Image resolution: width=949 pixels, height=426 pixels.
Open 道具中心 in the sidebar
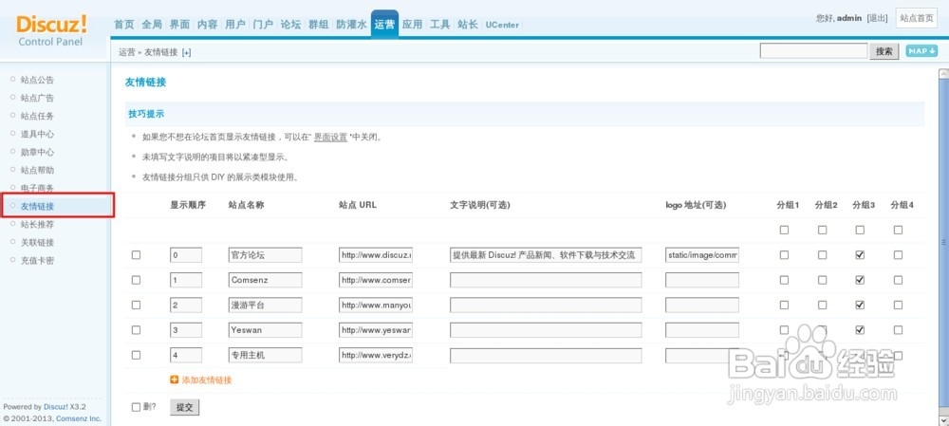pyautogui.click(x=37, y=134)
